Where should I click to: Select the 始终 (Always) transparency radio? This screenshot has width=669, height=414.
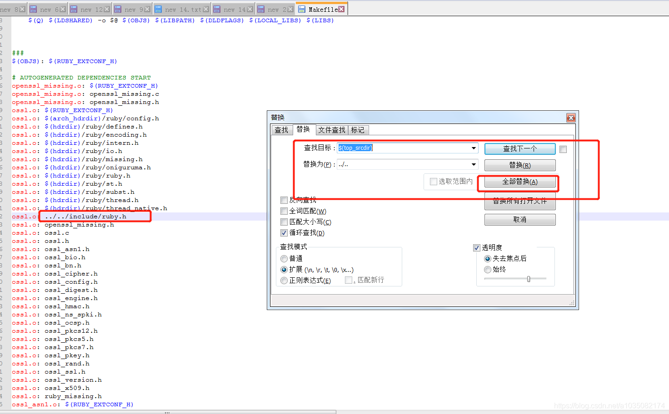pyautogui.click(x=488, y=269)
